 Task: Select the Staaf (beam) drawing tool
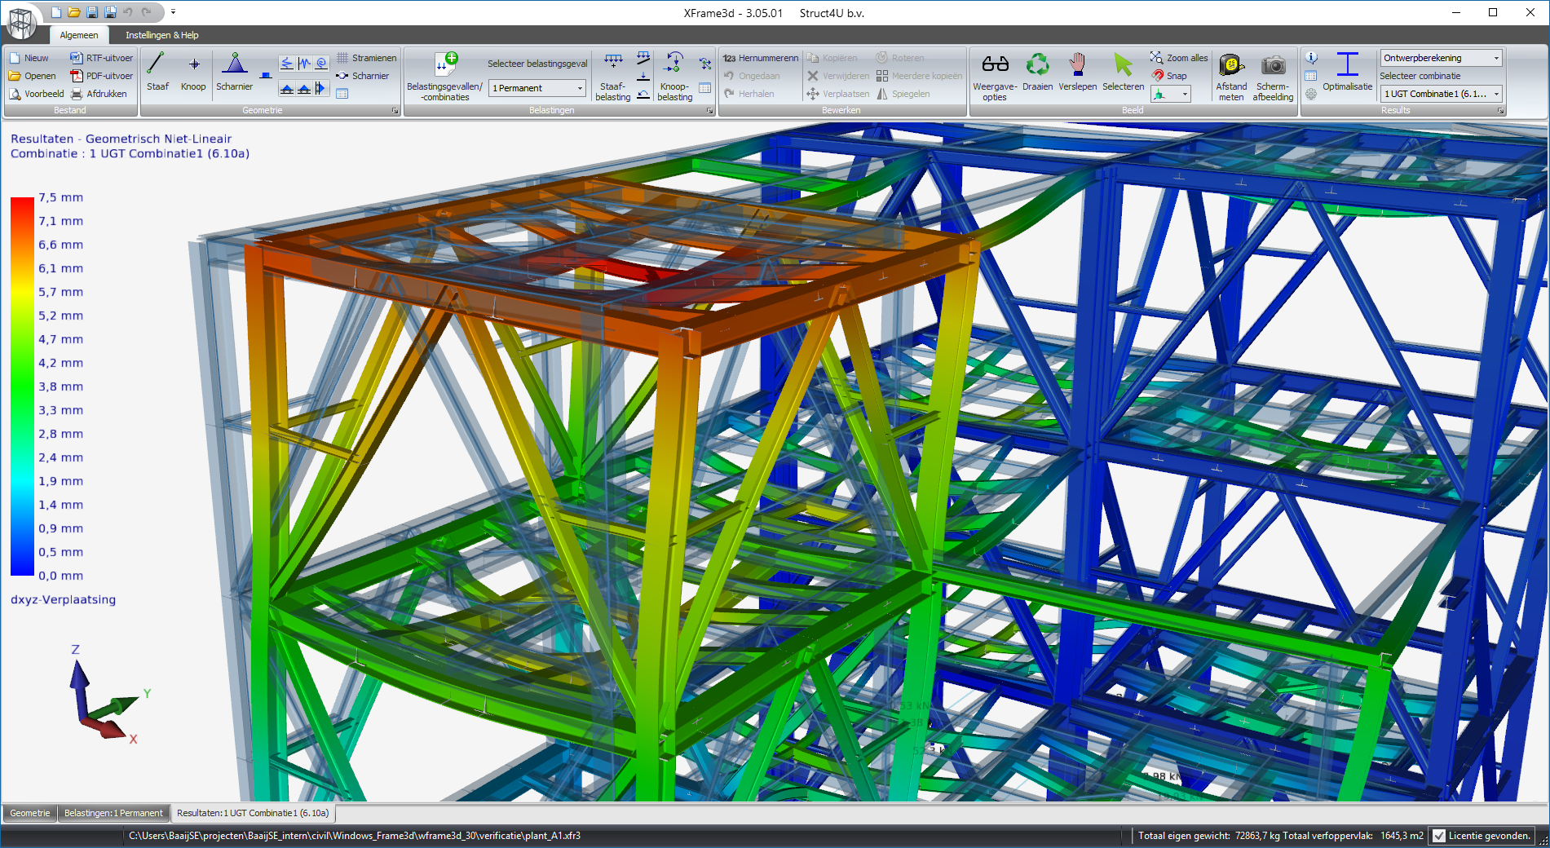(x=157, y=72)
